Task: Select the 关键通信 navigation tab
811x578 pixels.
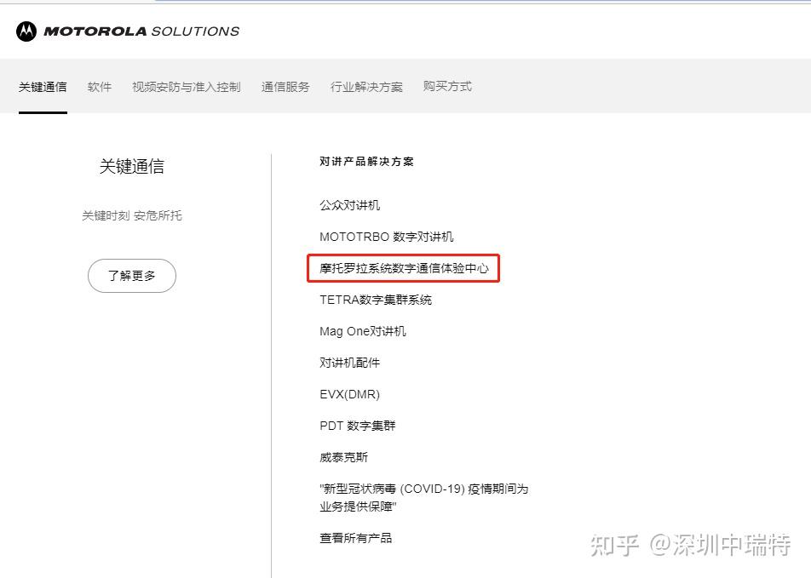Action: click(43, 87)
